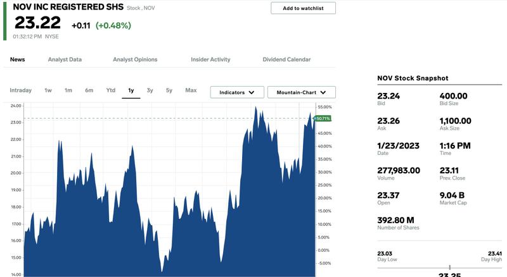
Task: Switch chart to 6m range
Action: pyautogui.click(x=89, y=90)
